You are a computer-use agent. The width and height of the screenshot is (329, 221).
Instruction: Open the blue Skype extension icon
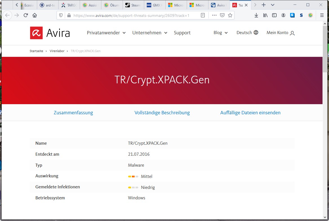[x=292, y=15]
